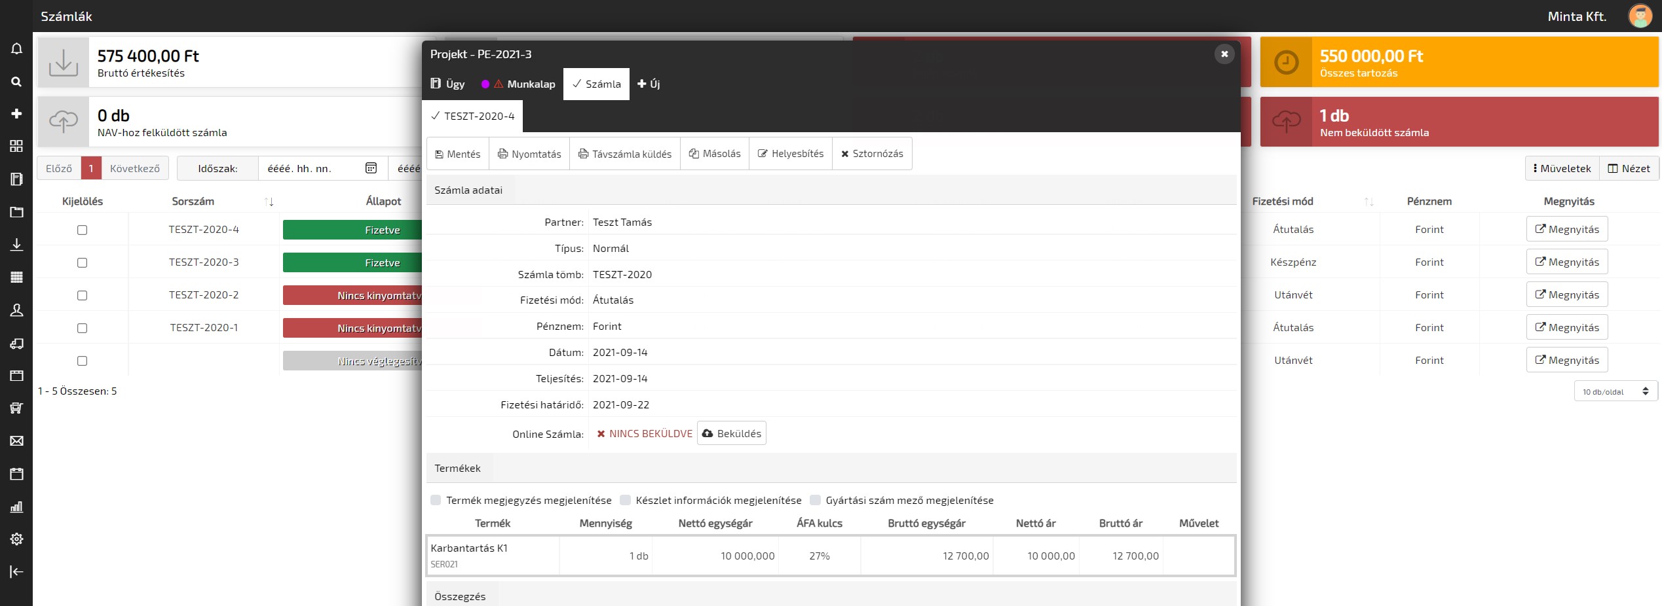Open the calendar picker in Időszak field
1662x606 pixels.
(x=371, y=169)
